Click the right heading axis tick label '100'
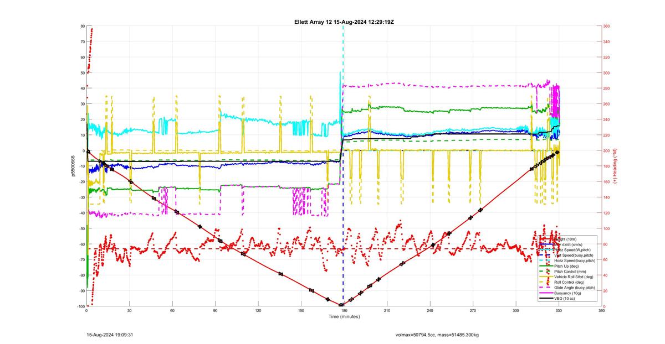Viewport: 665px width, 344px height. (607, 228)
